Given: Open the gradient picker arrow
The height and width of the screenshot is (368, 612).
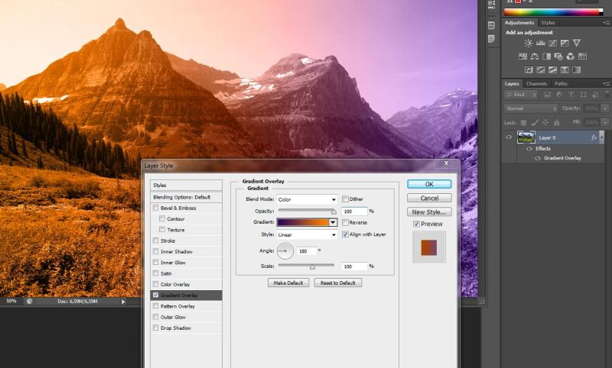Looking at the screenshot, I should 333,222.
